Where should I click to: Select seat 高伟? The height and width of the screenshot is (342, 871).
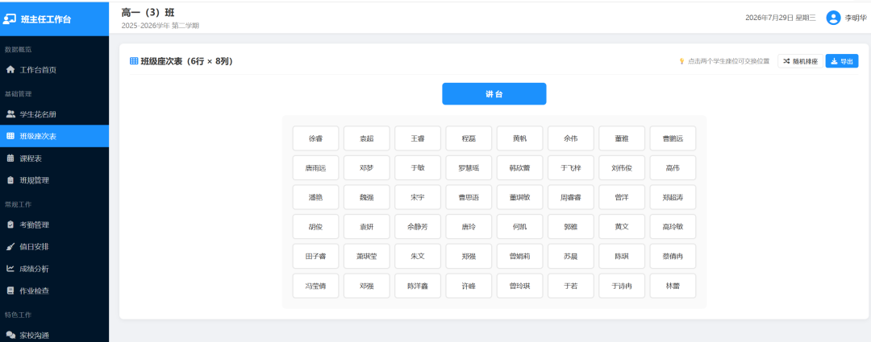673,168
